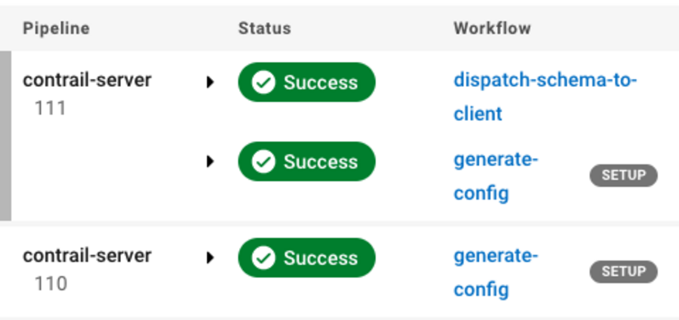The width and height of the screenshot is (679, 320).
Task: Select the contrail-server pipeline name above 111
Action: click(x=87, y=80)
